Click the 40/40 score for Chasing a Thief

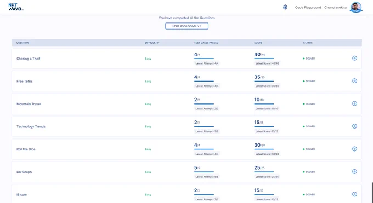point(259,54)
